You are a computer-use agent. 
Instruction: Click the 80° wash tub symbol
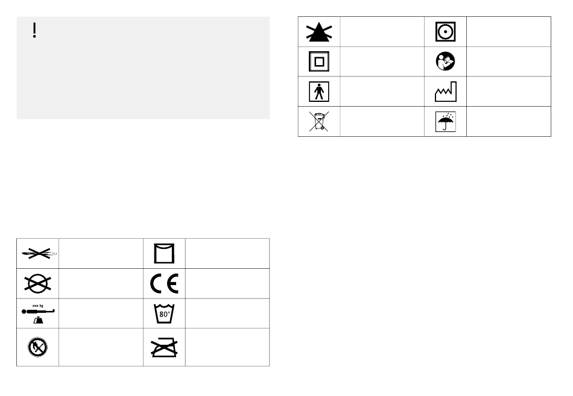164,313
